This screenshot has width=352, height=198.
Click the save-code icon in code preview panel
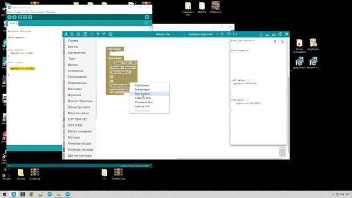[275, 42]
